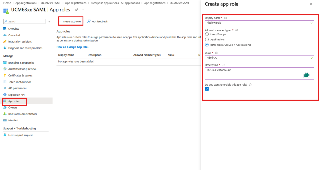
Task: Click the Value column header in table
Action: (x=171, y=55)
